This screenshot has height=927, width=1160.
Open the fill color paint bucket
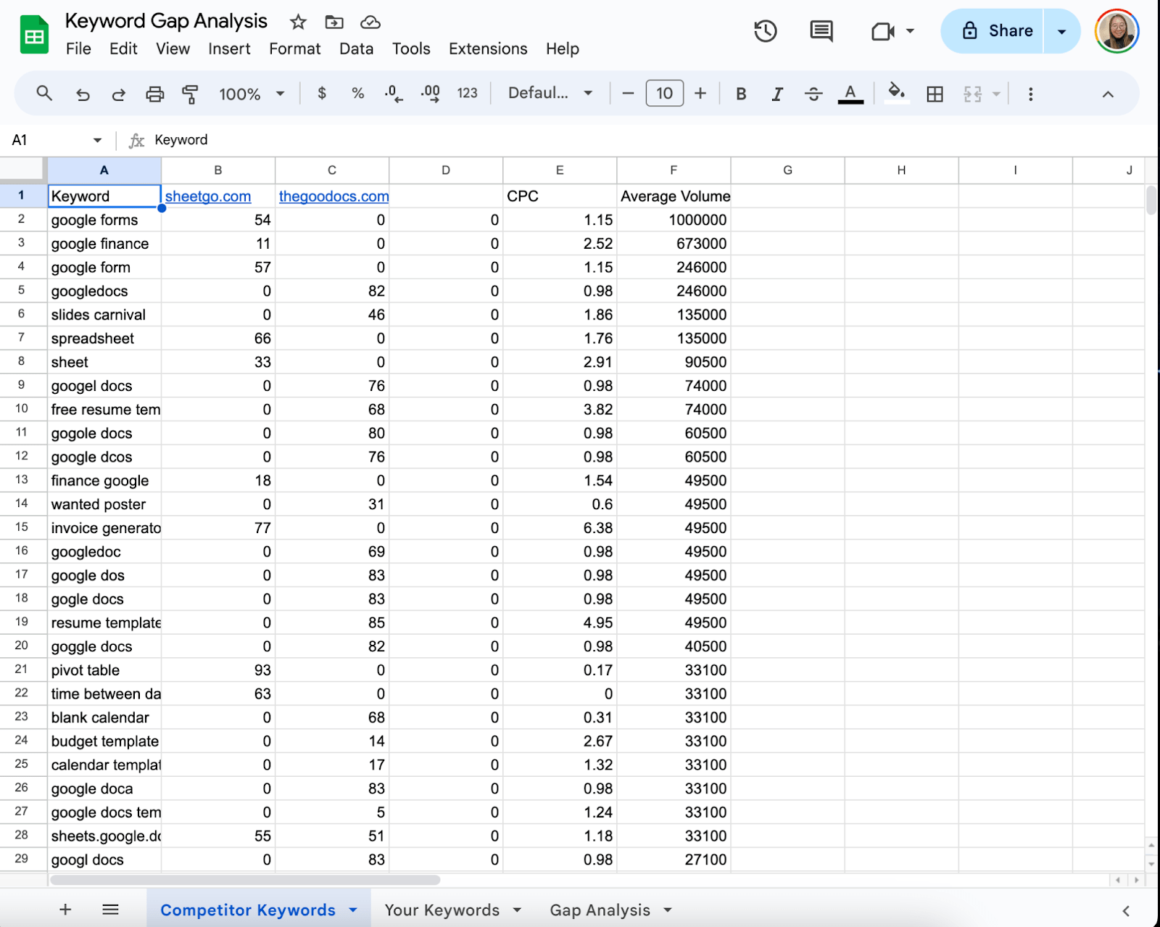click(896, 94)
